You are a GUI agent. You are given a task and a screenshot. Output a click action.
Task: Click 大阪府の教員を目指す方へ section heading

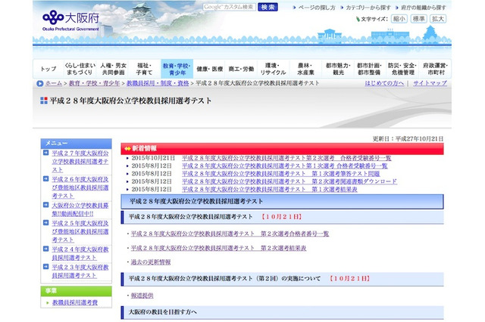pyautogui.click(x=282, y=312)
